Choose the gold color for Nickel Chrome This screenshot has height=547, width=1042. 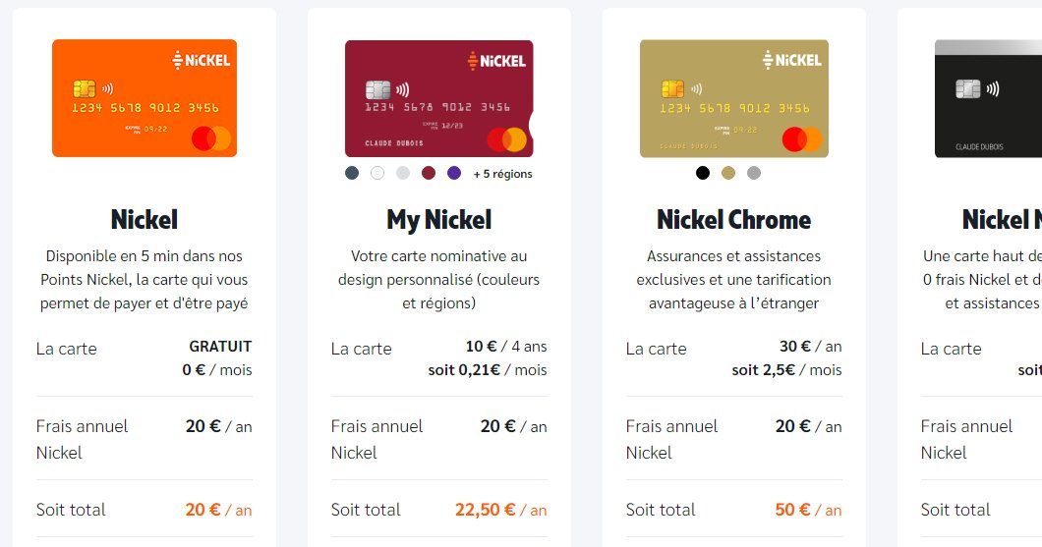(728, 173)
